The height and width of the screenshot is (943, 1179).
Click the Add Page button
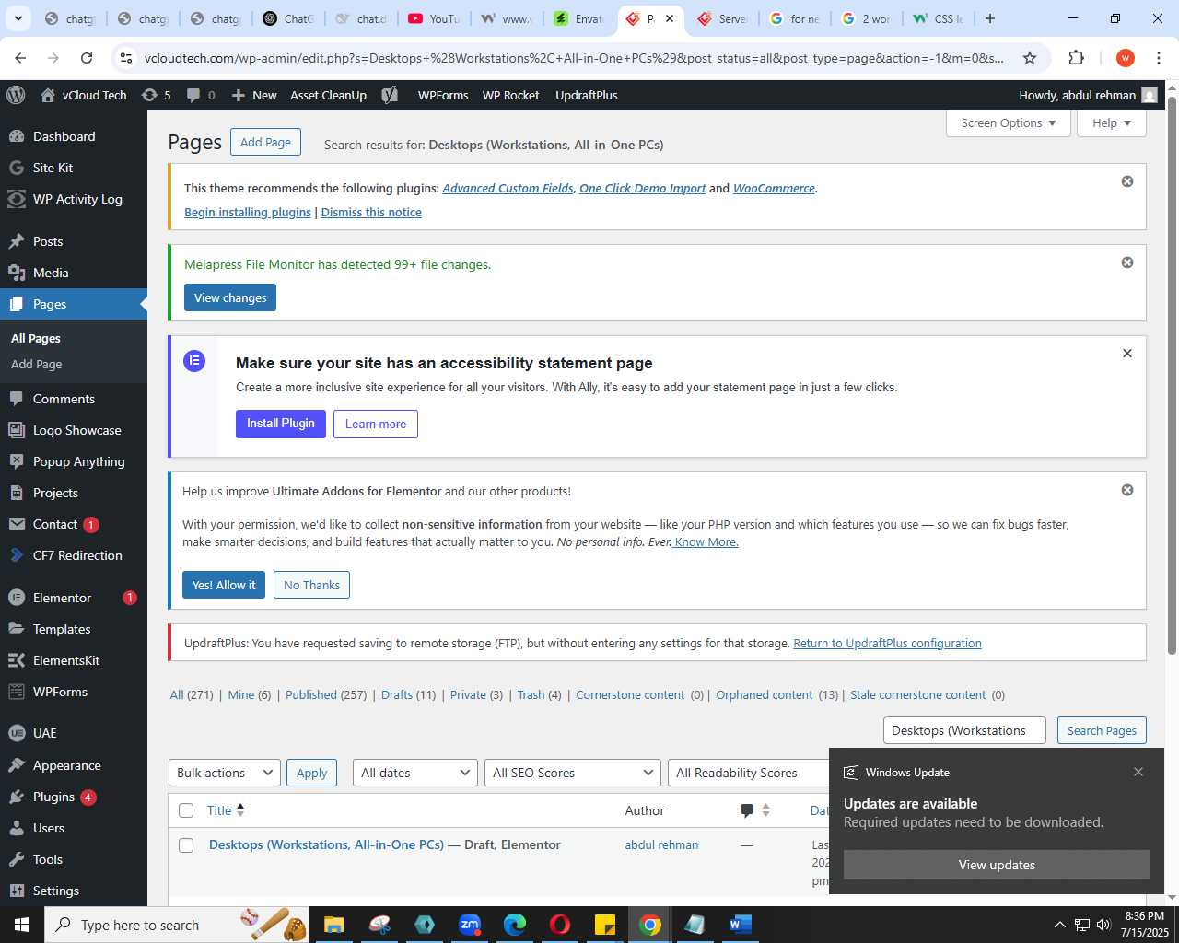(x=265, y=142)
